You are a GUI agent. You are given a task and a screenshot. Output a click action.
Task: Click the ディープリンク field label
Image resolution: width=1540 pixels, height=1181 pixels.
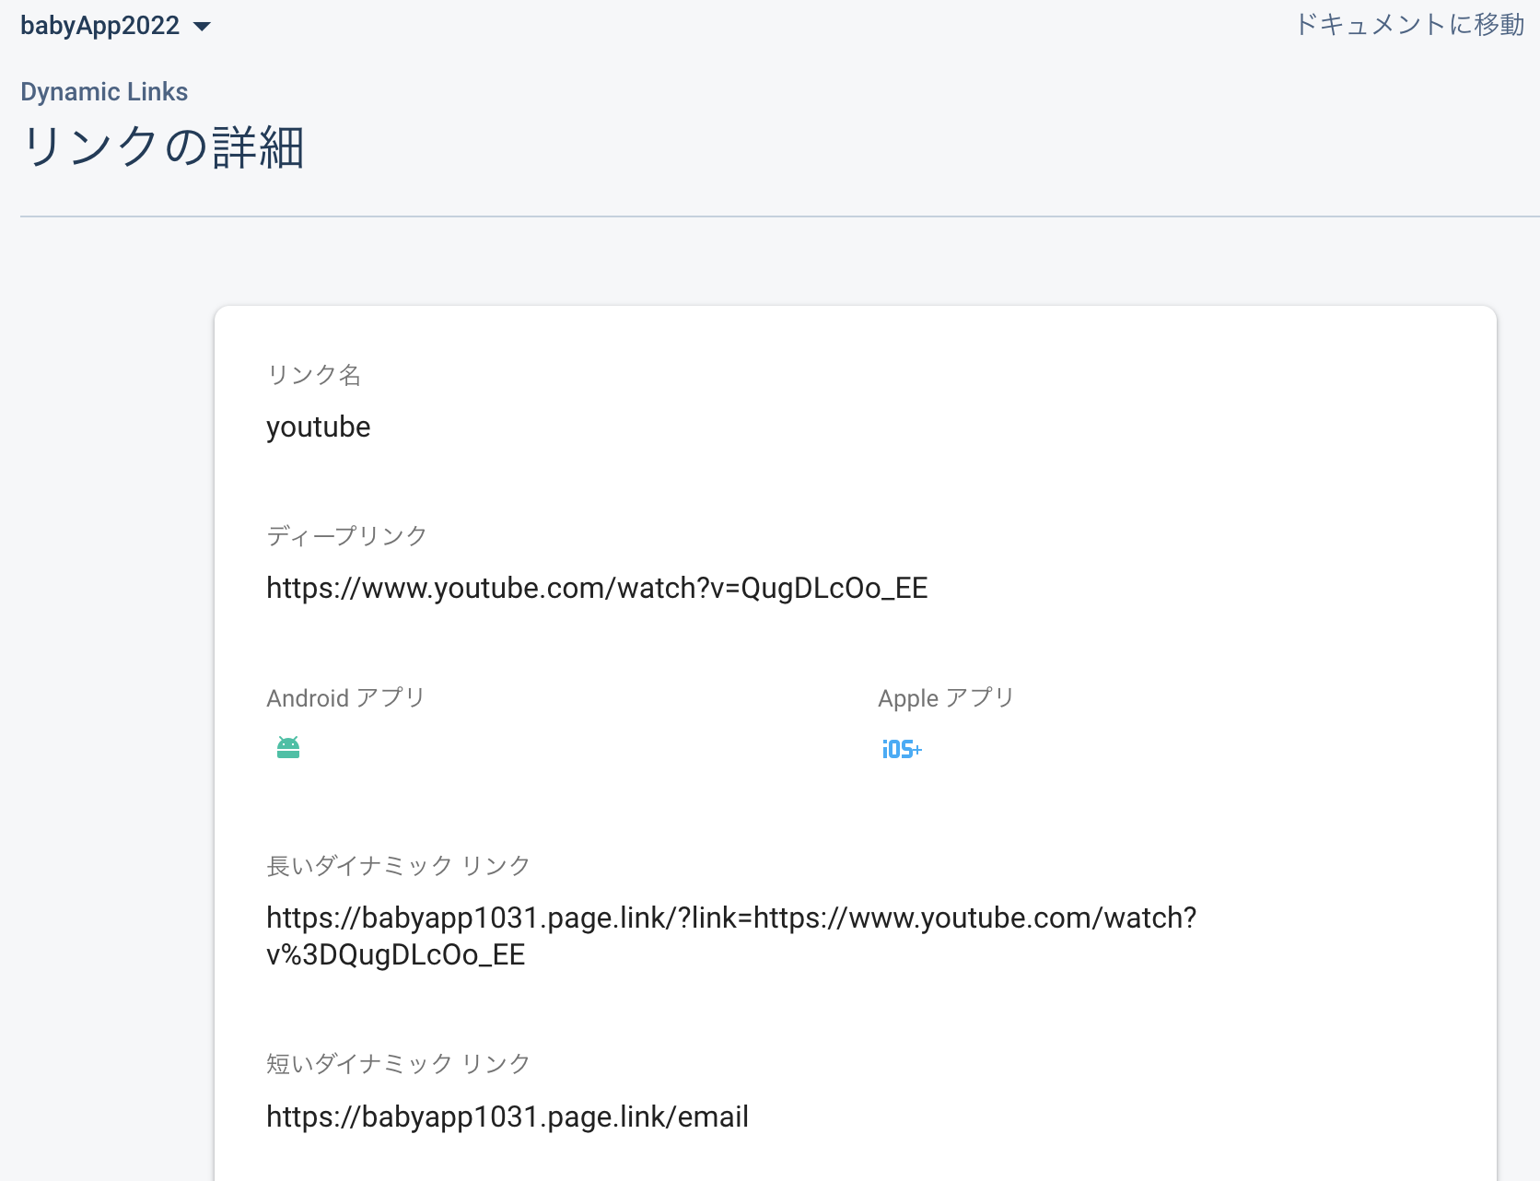coord(346,535)
